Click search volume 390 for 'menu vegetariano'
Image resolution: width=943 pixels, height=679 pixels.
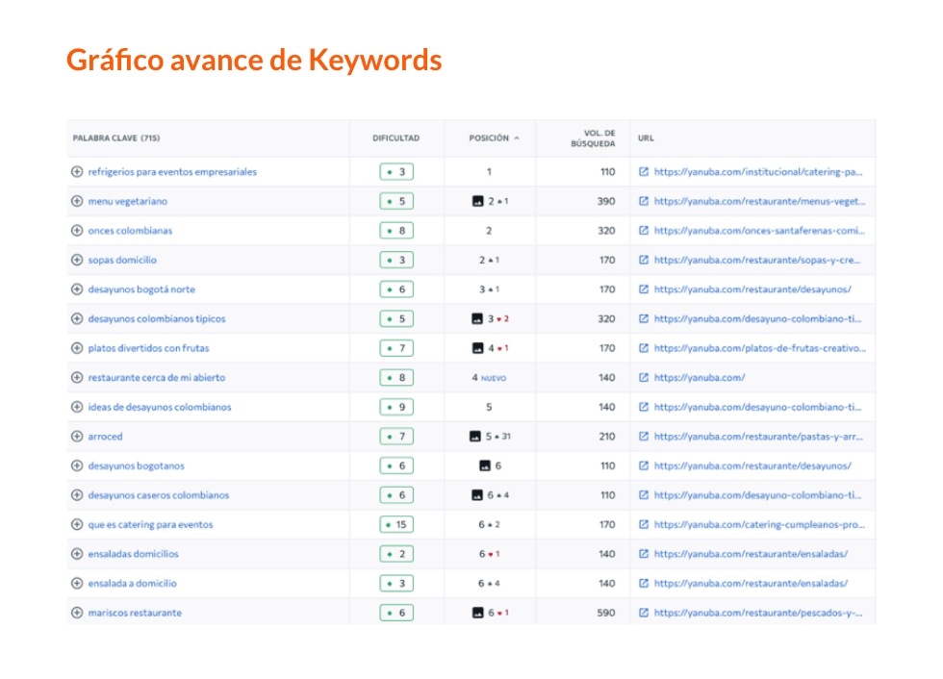point(606,201)
